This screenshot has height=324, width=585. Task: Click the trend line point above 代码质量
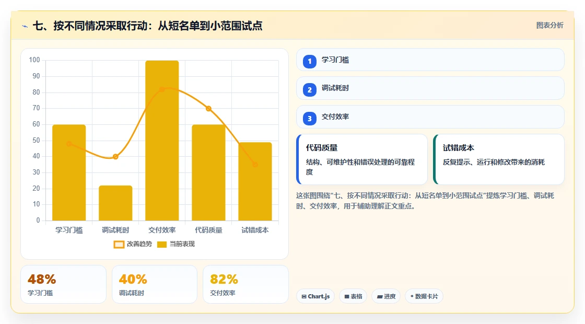(x=208, y=109)
